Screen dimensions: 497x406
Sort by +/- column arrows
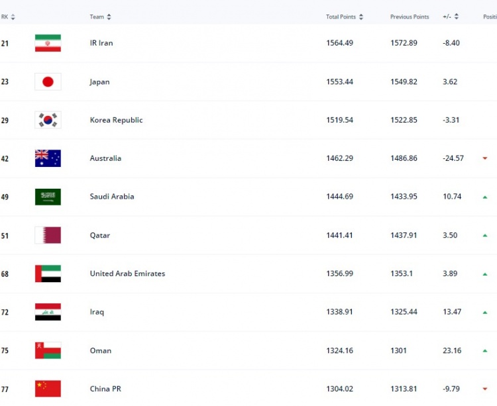(457, 17)
